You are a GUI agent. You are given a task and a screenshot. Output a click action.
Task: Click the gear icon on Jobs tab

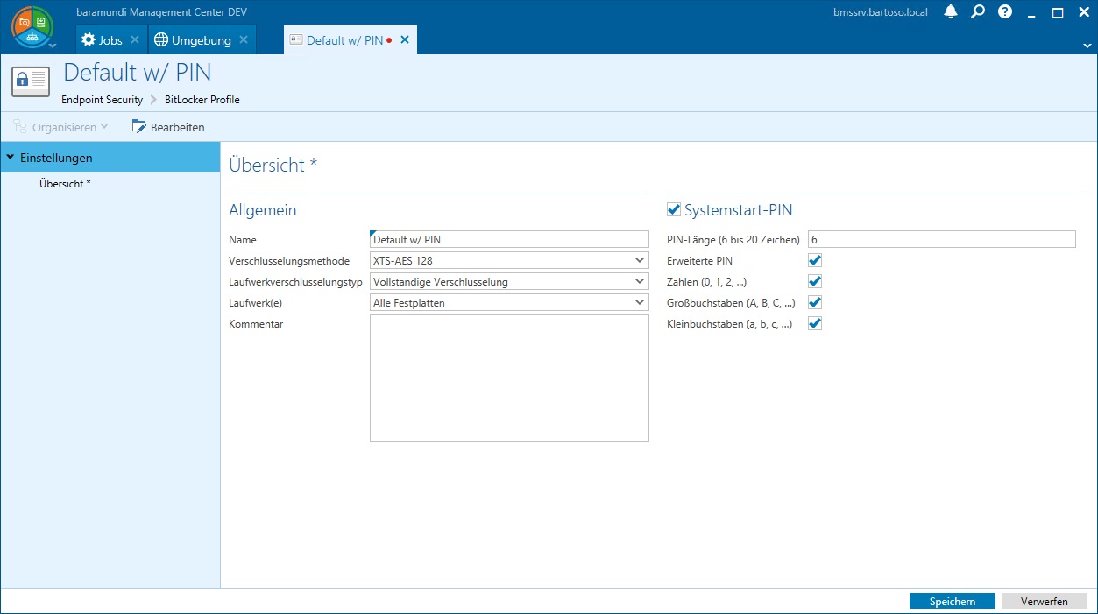(88, 40)
